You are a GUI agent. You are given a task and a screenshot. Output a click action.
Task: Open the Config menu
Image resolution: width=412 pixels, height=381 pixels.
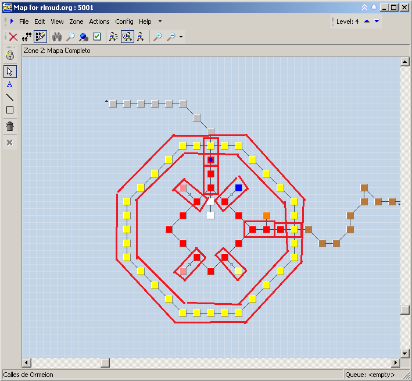coord(124,22)
